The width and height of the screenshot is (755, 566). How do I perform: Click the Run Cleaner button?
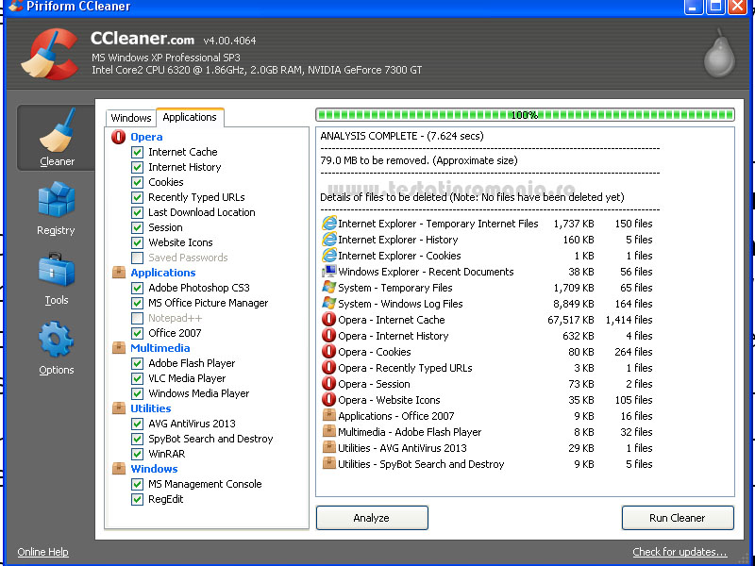click(x=677, y=518)
